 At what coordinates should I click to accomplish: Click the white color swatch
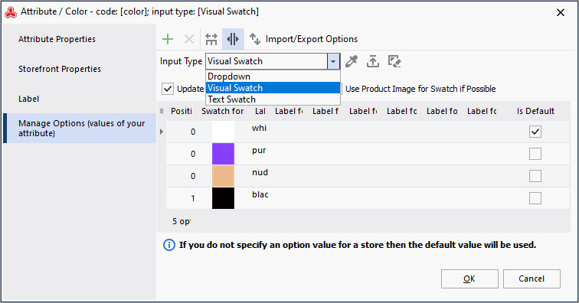coord(223,132)
